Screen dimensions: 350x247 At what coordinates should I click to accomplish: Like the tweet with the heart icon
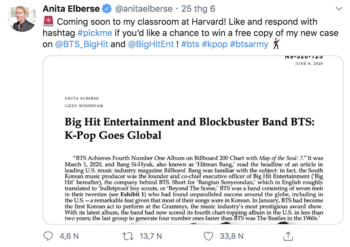pos(208,236)
